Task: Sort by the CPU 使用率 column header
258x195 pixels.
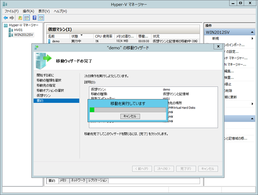Action: (104, 36)
